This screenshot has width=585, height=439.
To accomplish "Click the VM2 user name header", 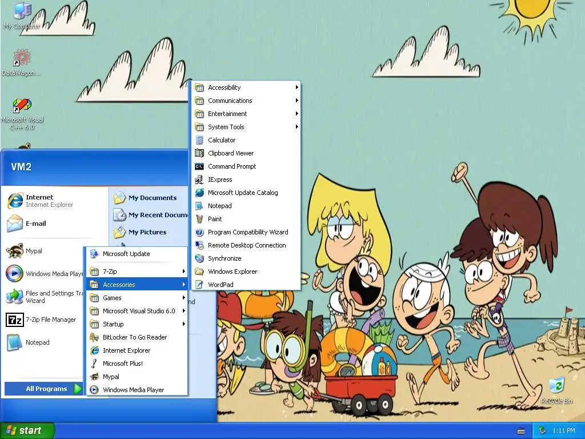I will 21,167.
